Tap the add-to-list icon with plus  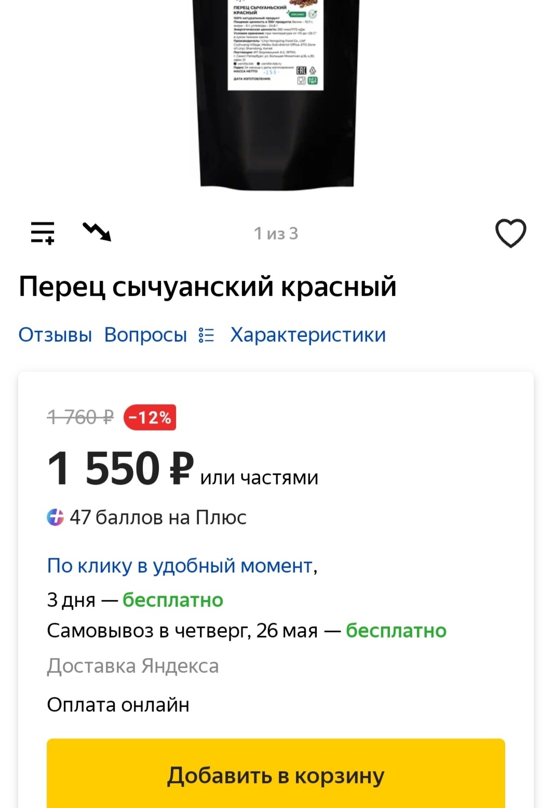click(43, 232)
